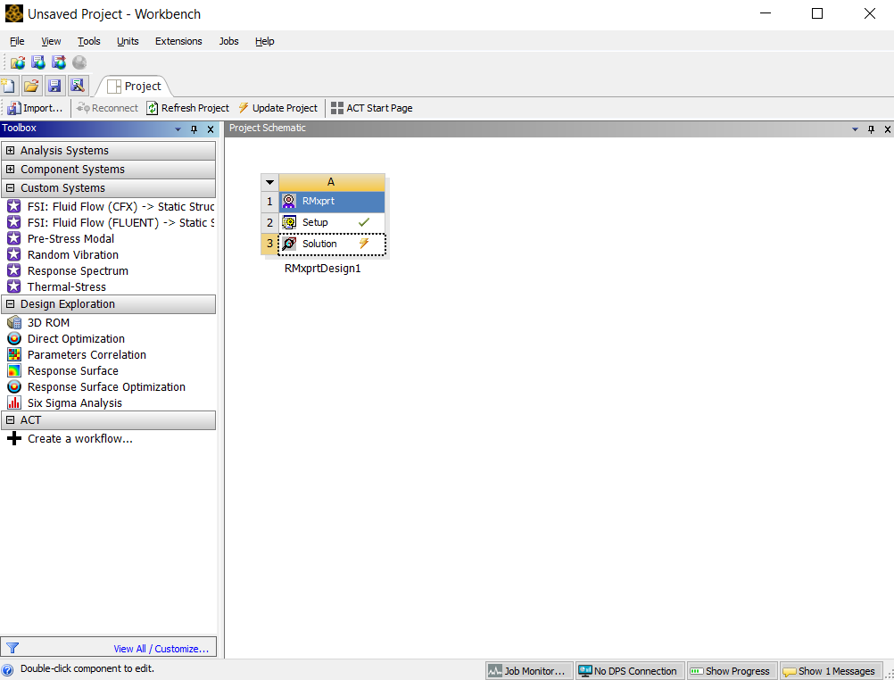Select Direct Optimization item
This screenshot has height=680, width=894.
point(66,338)
